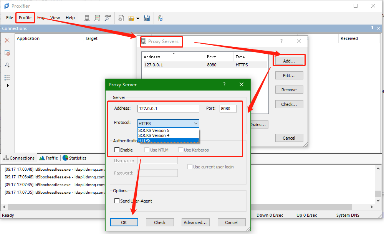Open the Proxification Rules toolbar icon

[x=97, y=18]
